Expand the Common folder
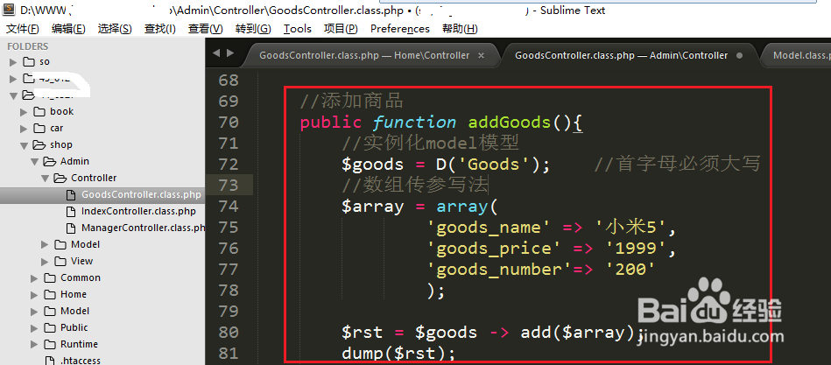The image size is (831, 365). coord(34,278)
